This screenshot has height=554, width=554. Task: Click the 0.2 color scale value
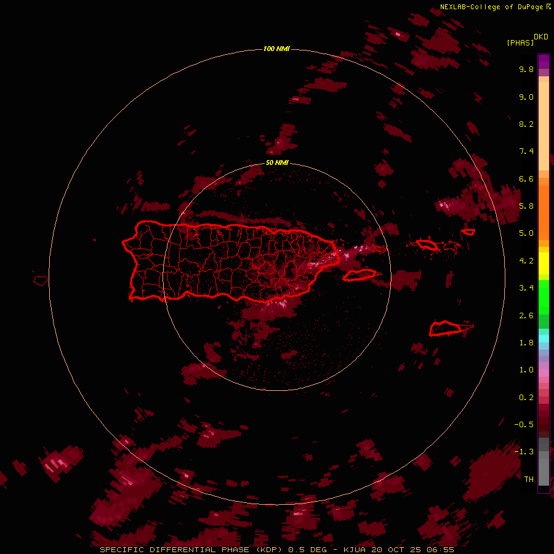point(526,398)
